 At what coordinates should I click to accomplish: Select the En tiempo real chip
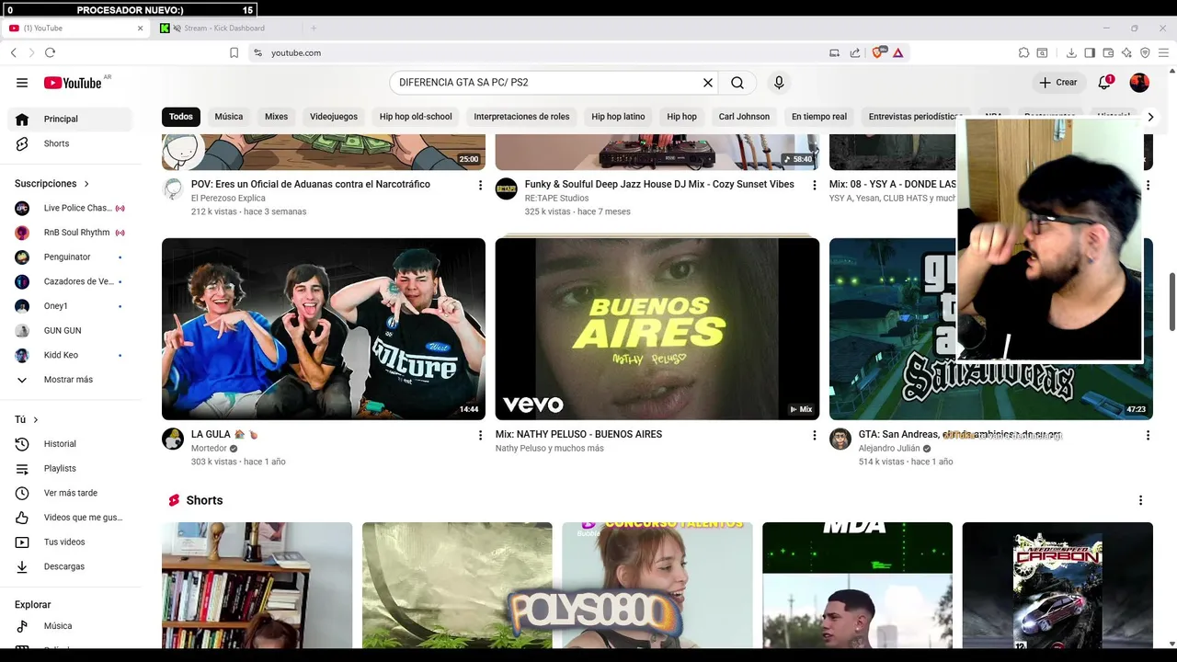819,117
